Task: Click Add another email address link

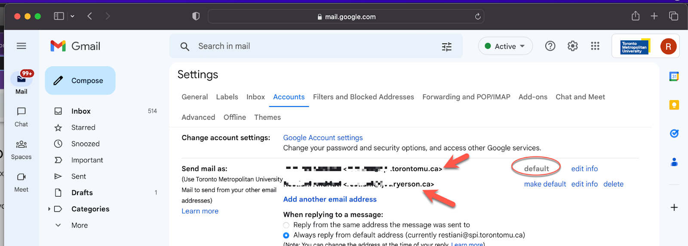Action: pos(330,199)
